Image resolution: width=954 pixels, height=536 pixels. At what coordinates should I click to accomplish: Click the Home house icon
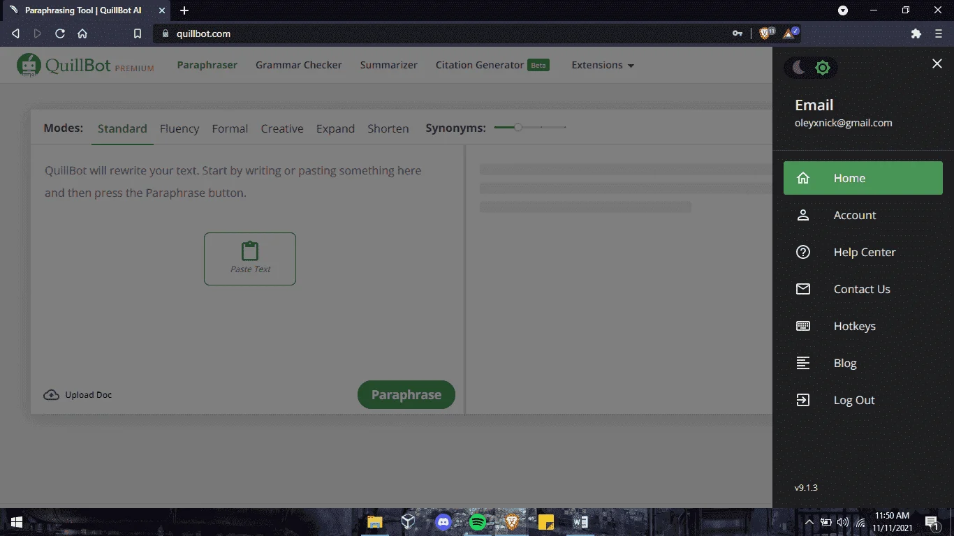click(x=803, y=178)
